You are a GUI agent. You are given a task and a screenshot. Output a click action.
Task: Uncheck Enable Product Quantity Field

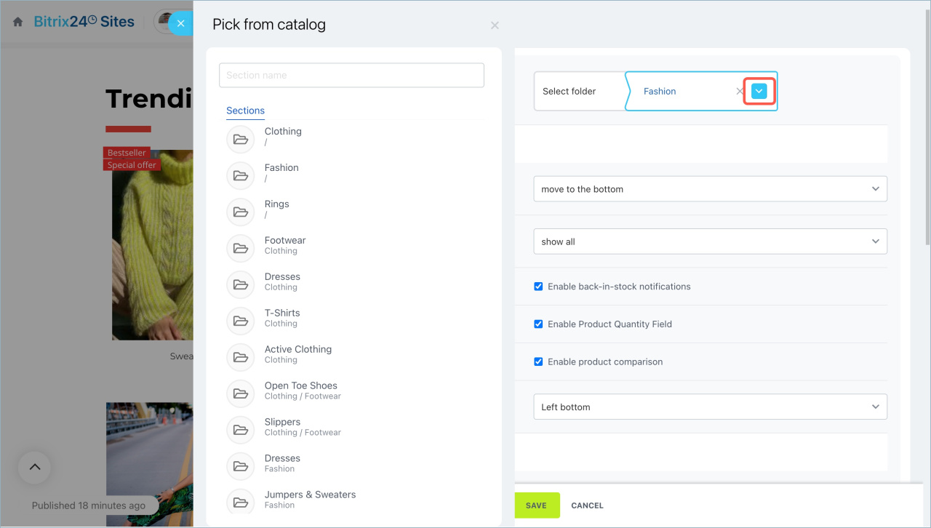pyautogui.click(x=538, y=324)
